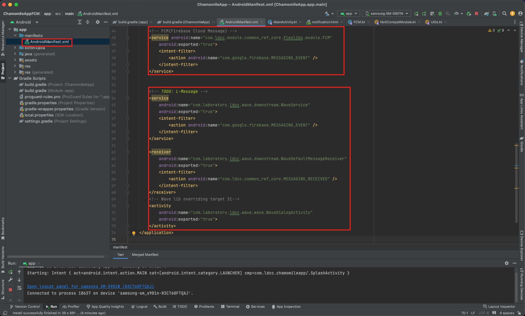
Task: Click wrench icon in Run panel
Action: click(10, 280)
